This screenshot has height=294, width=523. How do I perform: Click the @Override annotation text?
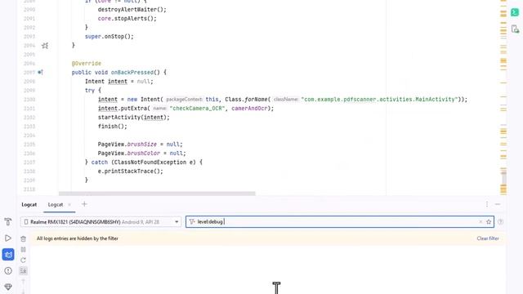point(87,64)
